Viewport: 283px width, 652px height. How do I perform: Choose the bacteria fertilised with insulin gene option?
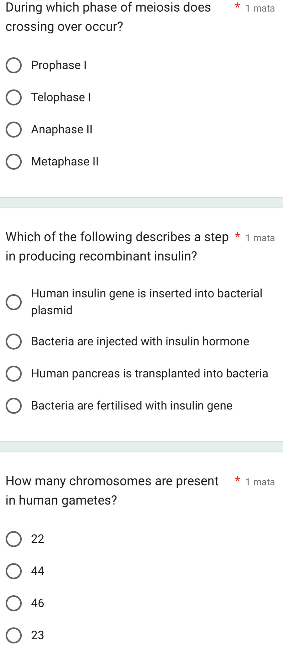tap(14, 406)
